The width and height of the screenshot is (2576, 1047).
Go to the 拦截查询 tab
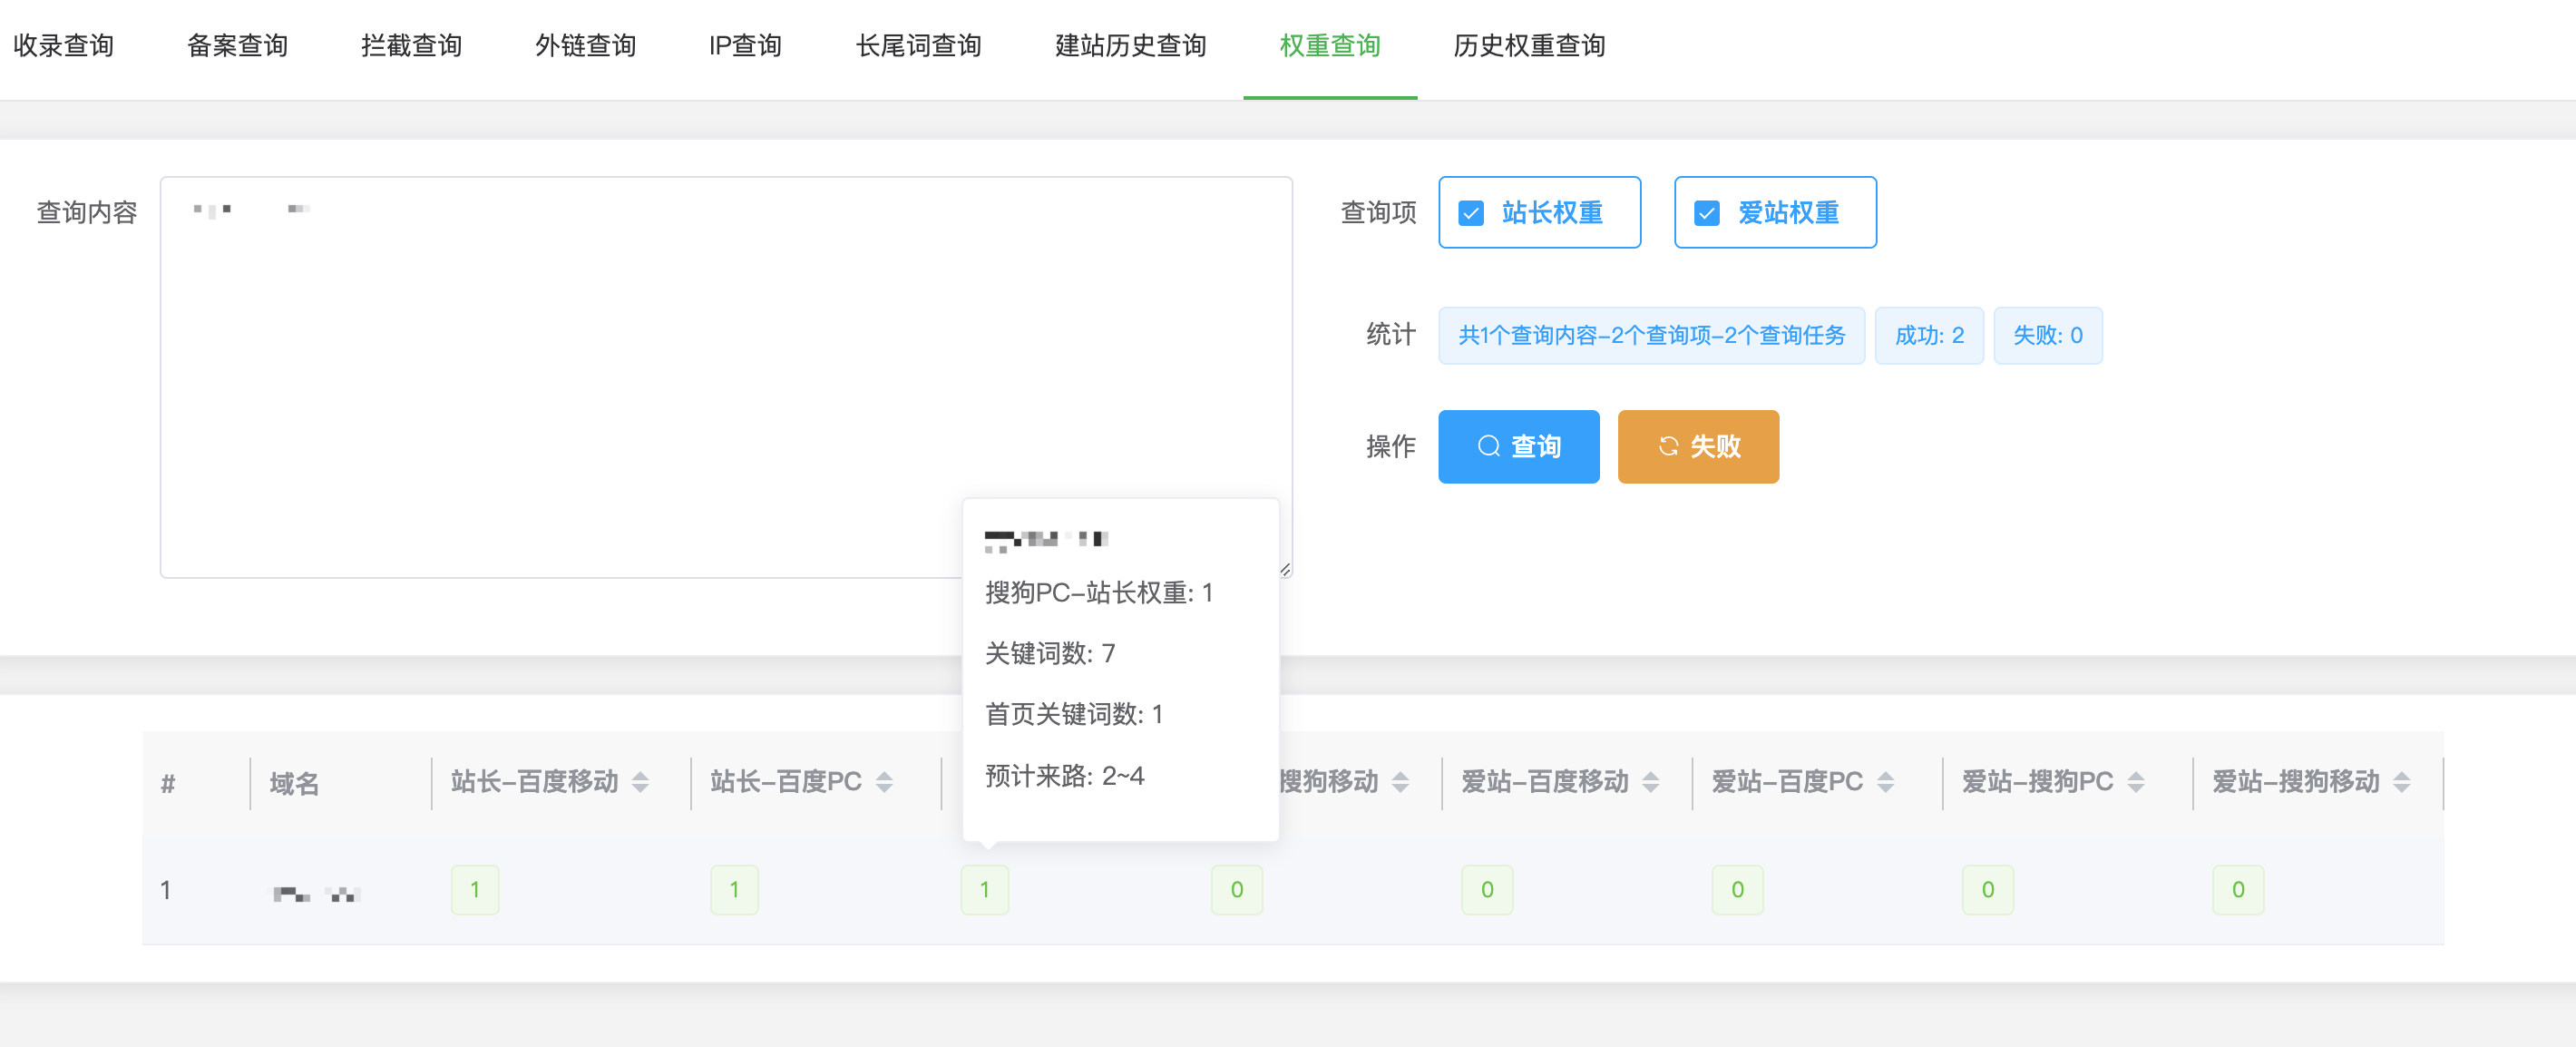click(x=412, y=46)
